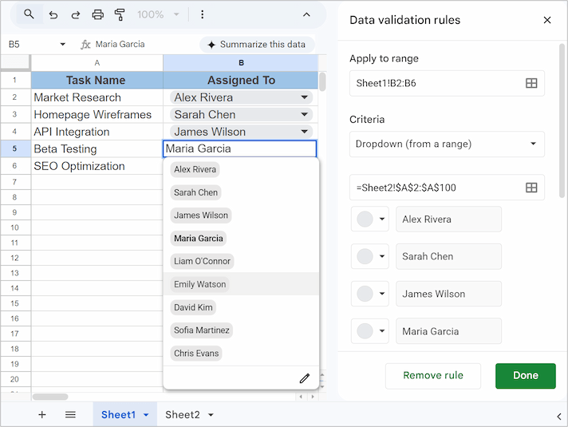The height and width of the screenshot is (427, 568).
Task: Click the green Done button
Action: [525, 376]
